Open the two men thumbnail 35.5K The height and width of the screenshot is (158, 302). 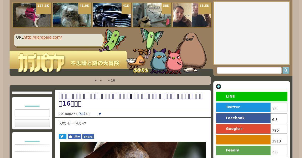pos(192,15)
